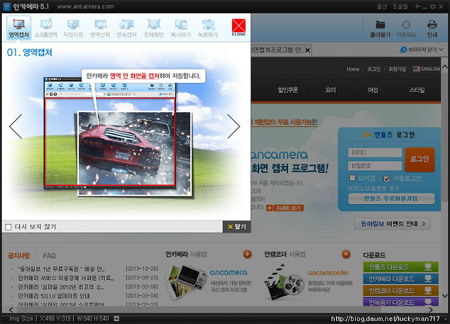This screenshot has width=450, height=324.
Task: Switch to the FAQ tab
Action: coord(49,256)
